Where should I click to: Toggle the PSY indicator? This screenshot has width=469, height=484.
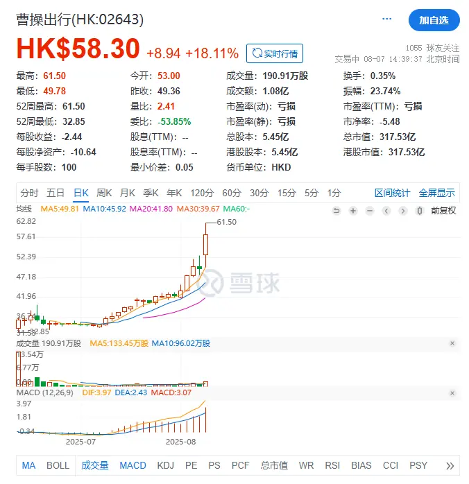[x=418, y=465]
